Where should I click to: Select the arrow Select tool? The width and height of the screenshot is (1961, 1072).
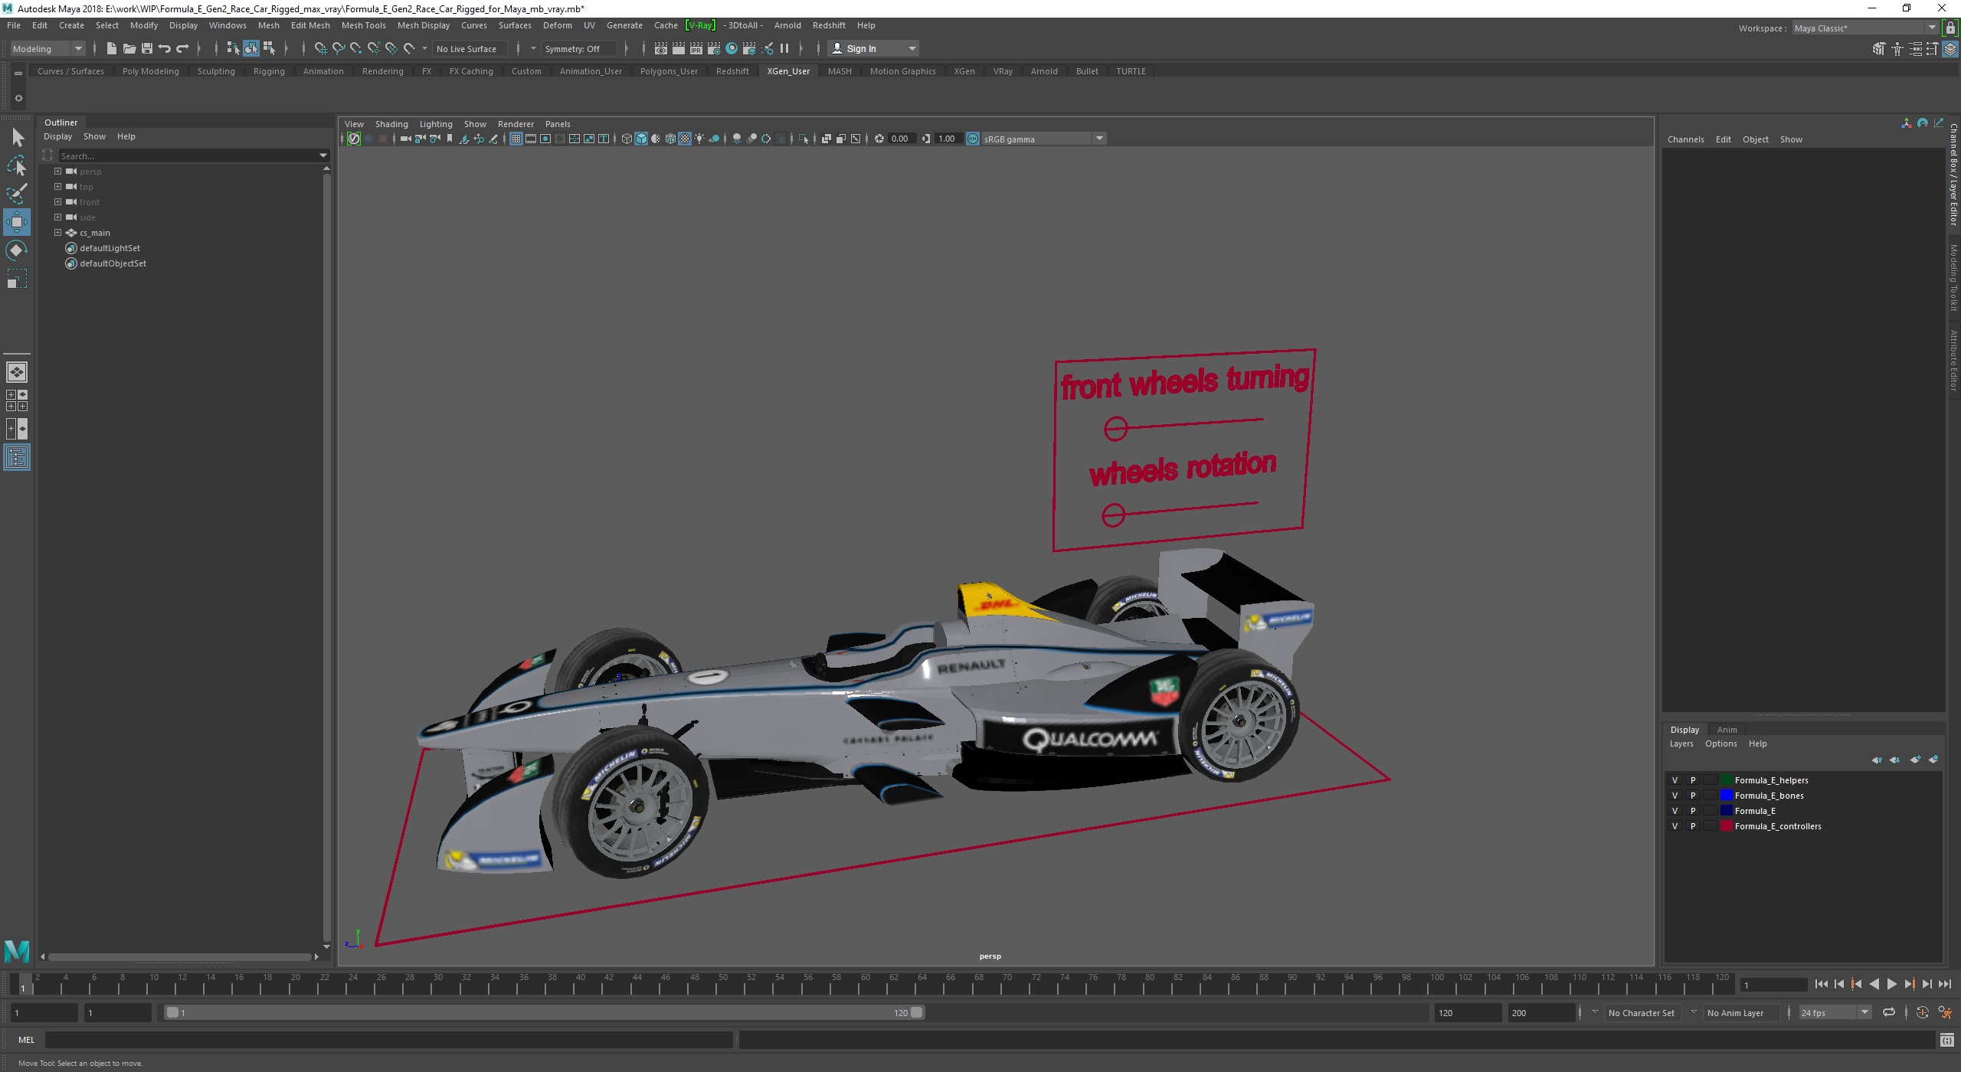tap(17, 138)
